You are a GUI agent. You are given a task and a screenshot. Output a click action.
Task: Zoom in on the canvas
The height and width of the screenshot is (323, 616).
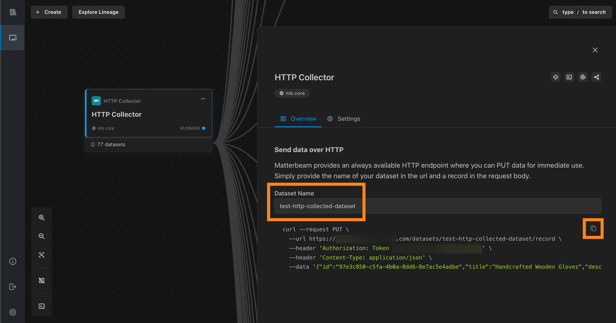click(x=42, y=218)
